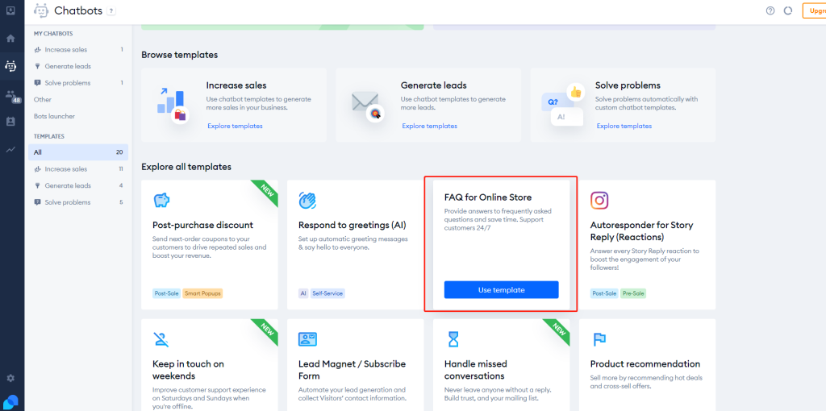This screenshot has width=826, height=411.
Task: Click the Upgrade button in top right
Action: (813, 10)
